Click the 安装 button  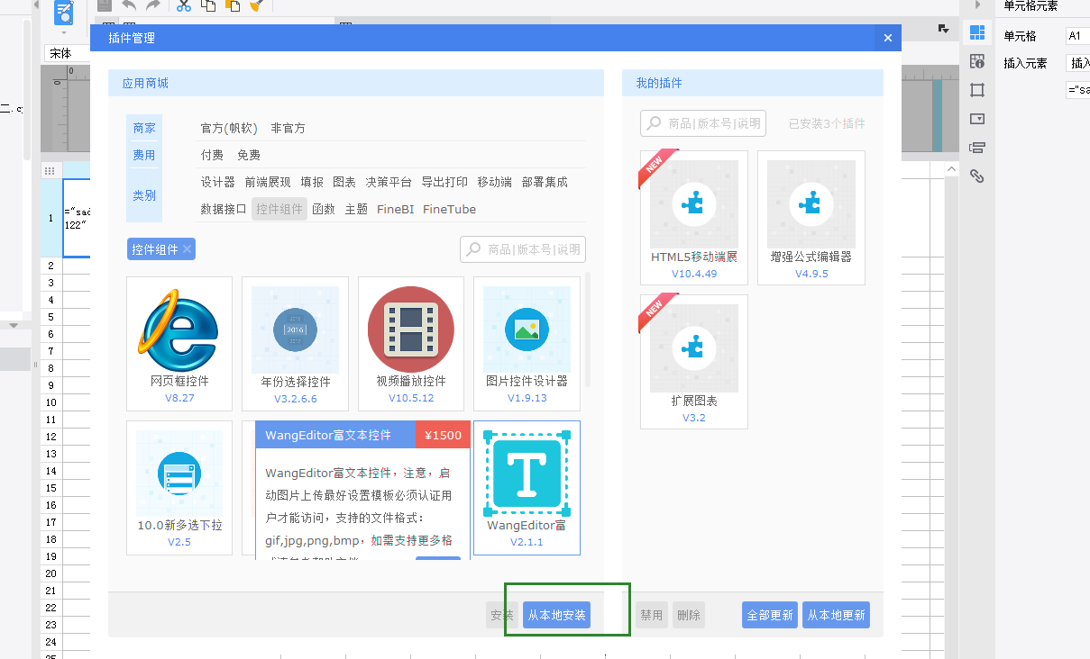tap(502, 615)
